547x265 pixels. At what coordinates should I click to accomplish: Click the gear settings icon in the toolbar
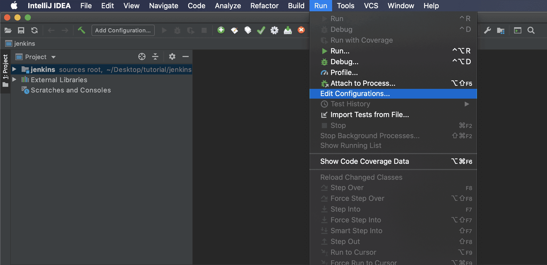point(274,30)
